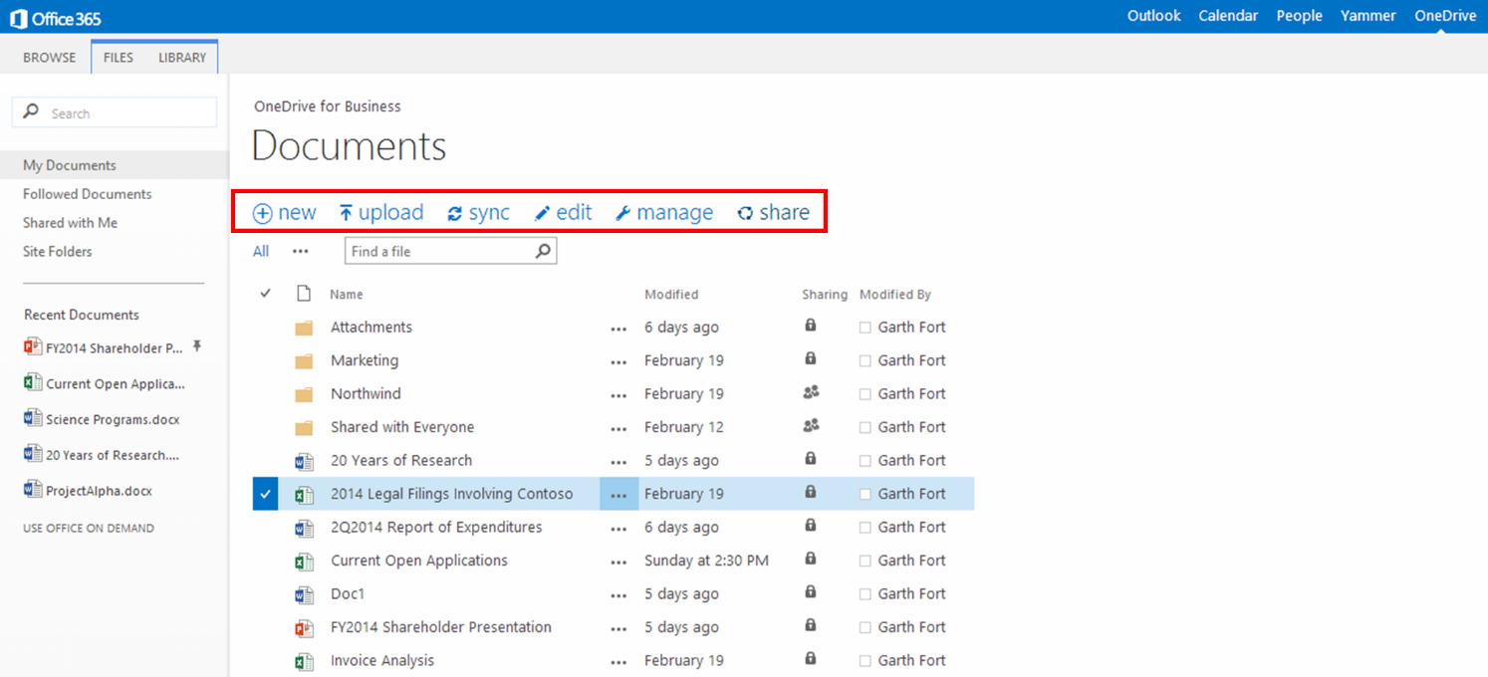The width and height of the screenshot is (1488, 677).
Task: Click the pin icon beside FY2014 Shareholder
Action: [197, 346]
